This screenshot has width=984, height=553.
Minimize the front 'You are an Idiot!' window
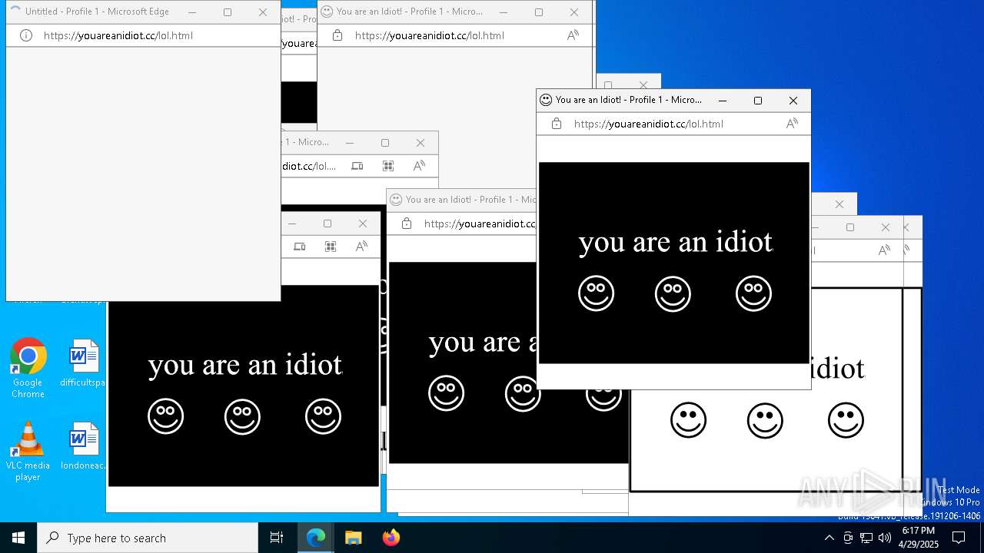pyautogui.click(x=722, y=100)
